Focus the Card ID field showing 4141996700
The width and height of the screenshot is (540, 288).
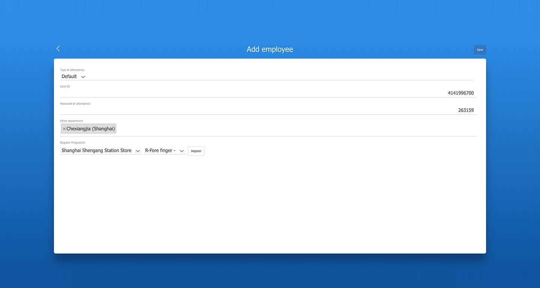268,93
